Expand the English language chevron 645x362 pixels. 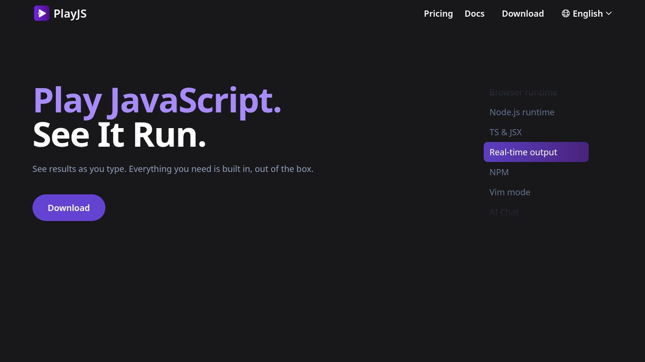pyautogui.click(x=609, y=13)
